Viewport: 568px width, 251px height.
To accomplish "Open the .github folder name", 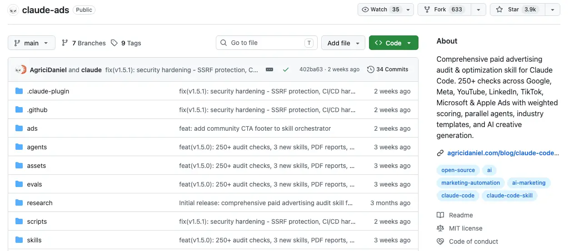I will (37, 110).
